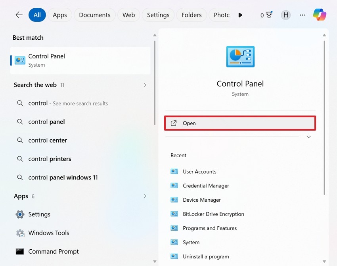Open Programs and Features recent item
The width and height of the screenshot is (337, 266).
coord(210,228)
